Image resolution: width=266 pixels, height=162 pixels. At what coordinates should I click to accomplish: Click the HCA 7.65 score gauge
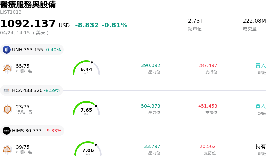click(86, 109)
